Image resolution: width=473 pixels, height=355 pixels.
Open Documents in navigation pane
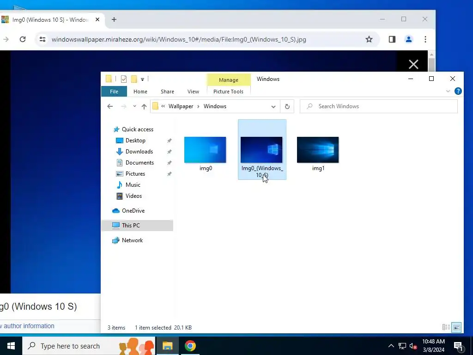(x=139, y=163)
